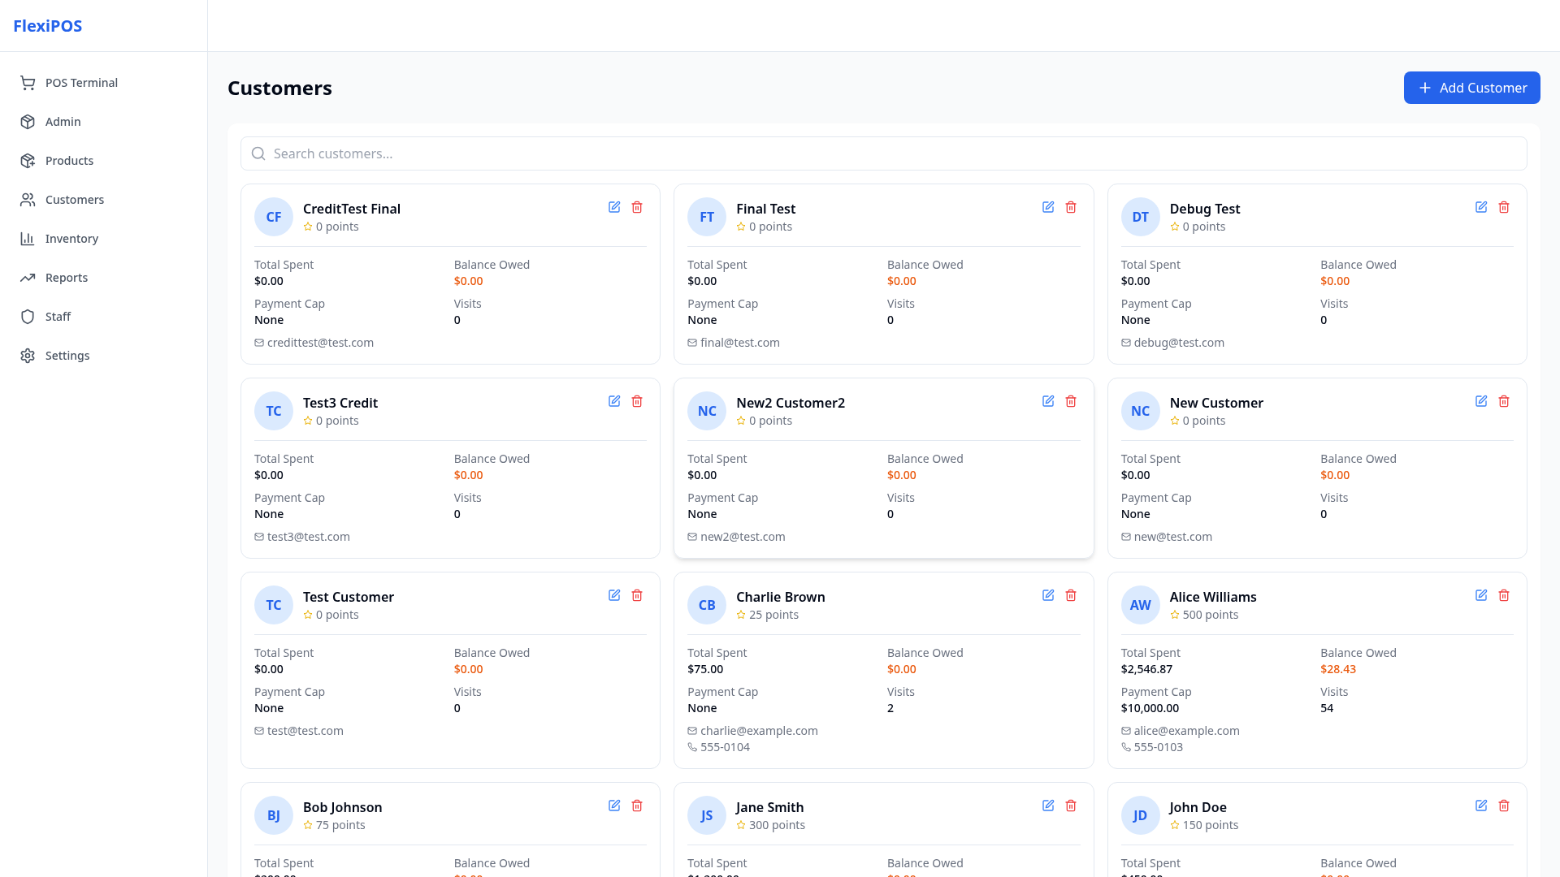Navigate to Settings in the sidebar
Viewport: 1560px width, 877px height.
tap(67, 356)
